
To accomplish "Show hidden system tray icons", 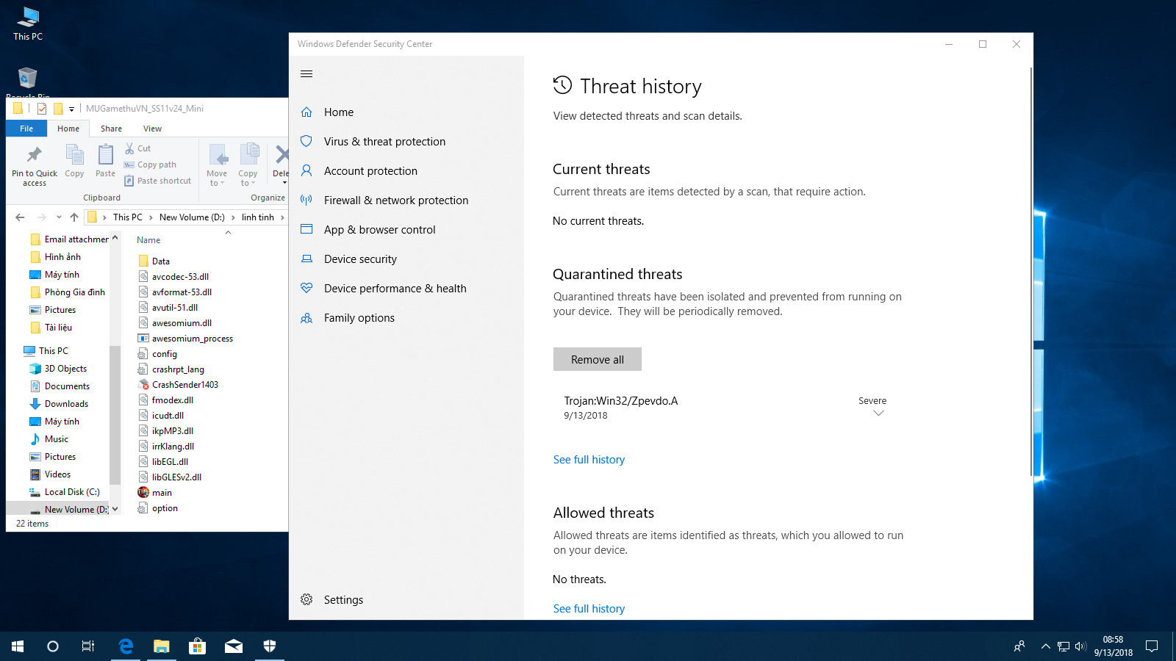I will pos(1045,646).
